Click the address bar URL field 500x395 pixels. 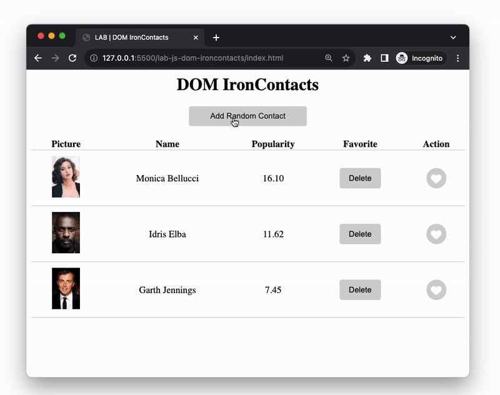point(200,58)
